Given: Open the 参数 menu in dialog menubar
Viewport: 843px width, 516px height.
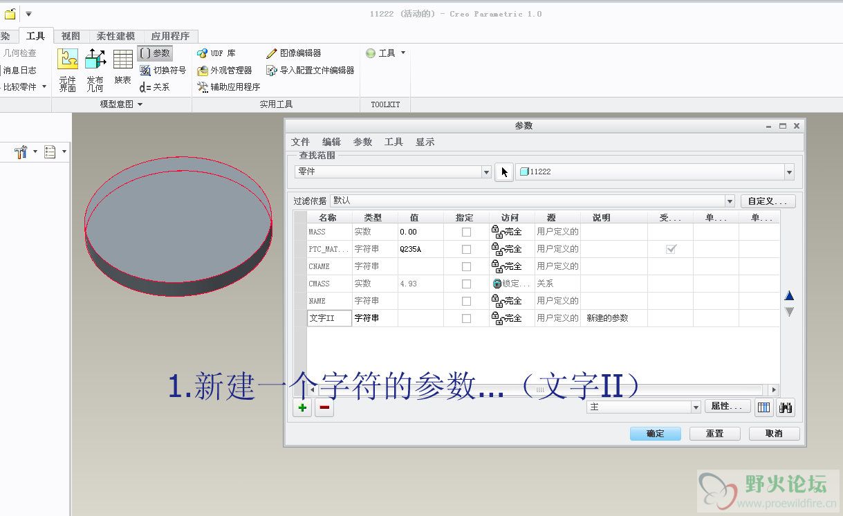Looking at the screenshot, I should tap(362, 142).
